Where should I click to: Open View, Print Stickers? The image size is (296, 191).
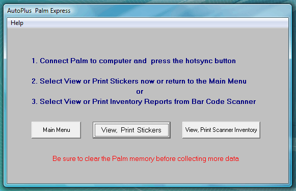coord(131,130)
